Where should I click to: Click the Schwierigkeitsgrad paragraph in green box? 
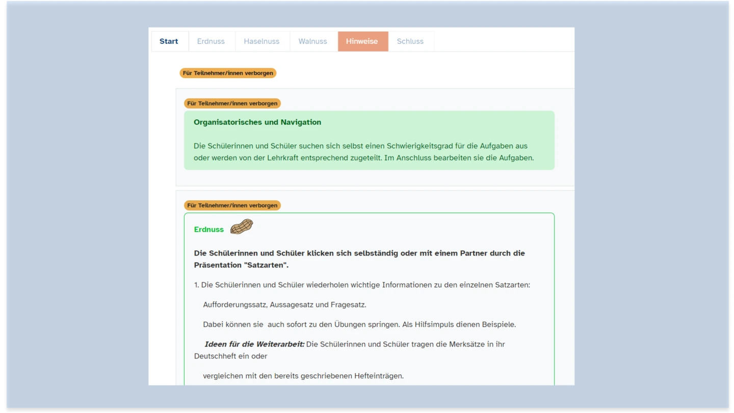(363, 152)
